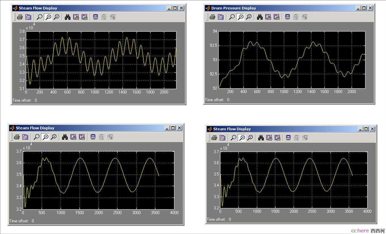The image size is (386, 234).
Task: Print the Drum Pressure Display scope
Action: click(212, 17)
